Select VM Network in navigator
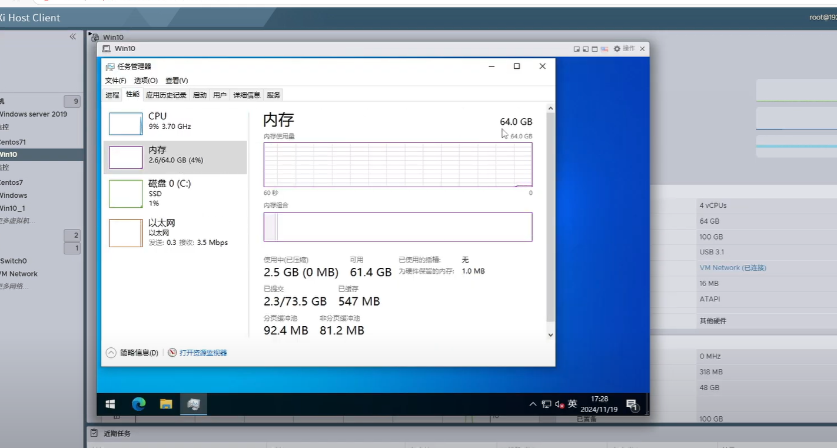 (19, 274)
